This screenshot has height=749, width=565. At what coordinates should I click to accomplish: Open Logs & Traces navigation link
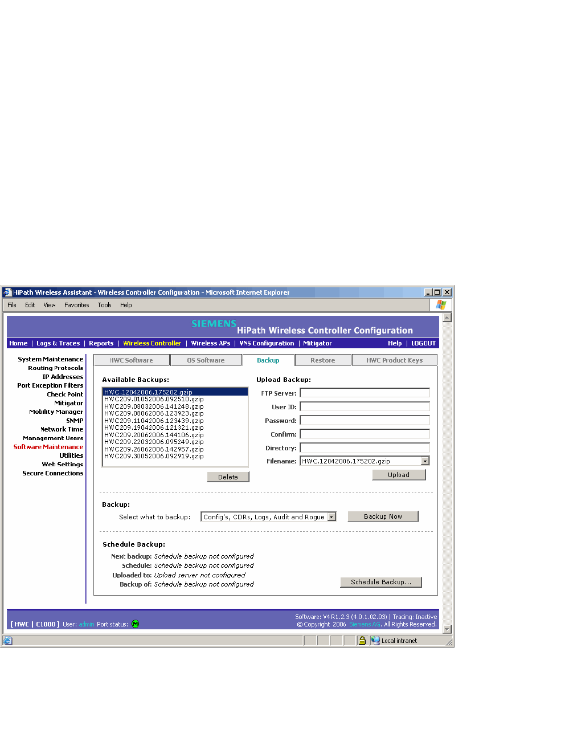[x=58, y=343]
